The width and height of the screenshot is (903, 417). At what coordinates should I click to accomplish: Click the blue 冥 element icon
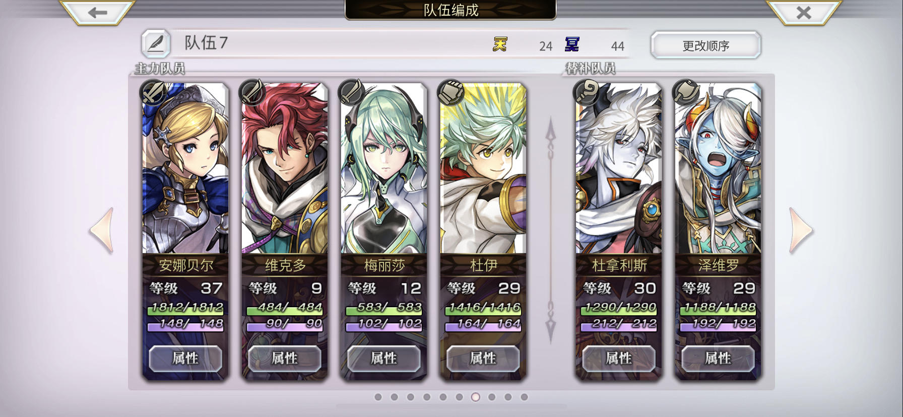click(x=572, y=45)
